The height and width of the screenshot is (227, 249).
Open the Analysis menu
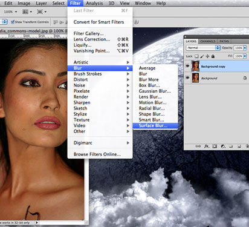94,3
